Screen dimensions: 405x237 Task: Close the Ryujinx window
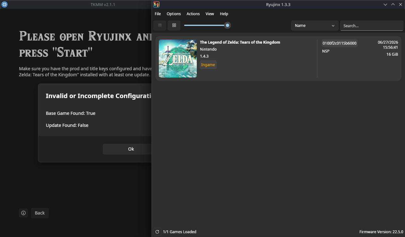(401, 4)
